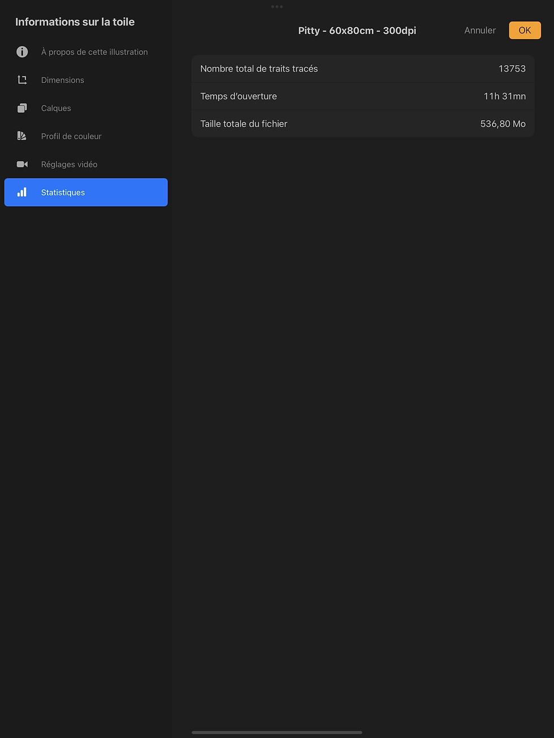Click the Calques layers icon
This screenshot has height=738, width=554.
(x=22, y=108)
